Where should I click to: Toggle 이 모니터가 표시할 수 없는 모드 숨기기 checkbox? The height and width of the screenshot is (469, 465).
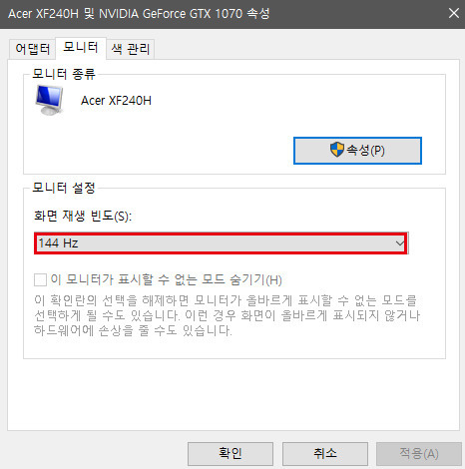tap(40, 279)
